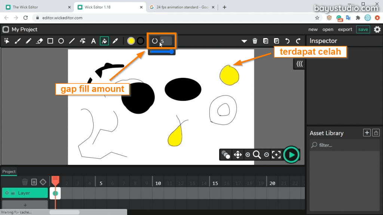Play the animation with green play button
Image resolution: width=383 pixels, height=215 pixels.
click(291, 155)
